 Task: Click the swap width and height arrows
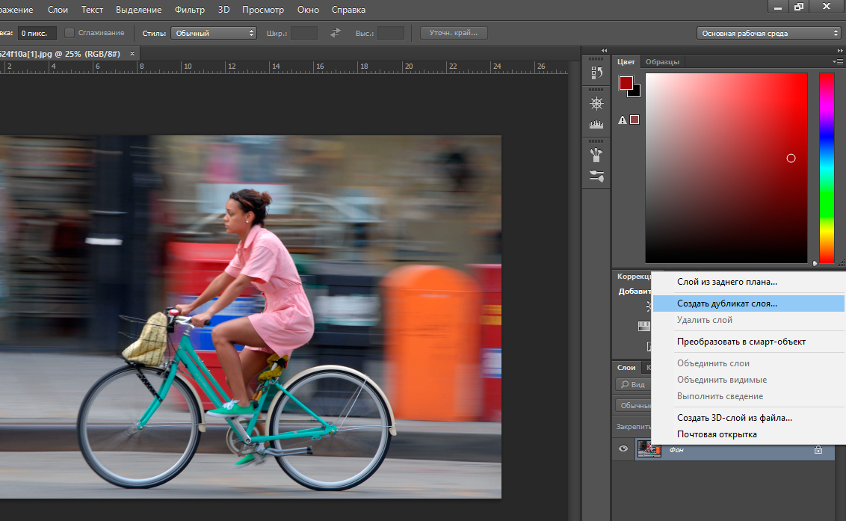point(335,33)
